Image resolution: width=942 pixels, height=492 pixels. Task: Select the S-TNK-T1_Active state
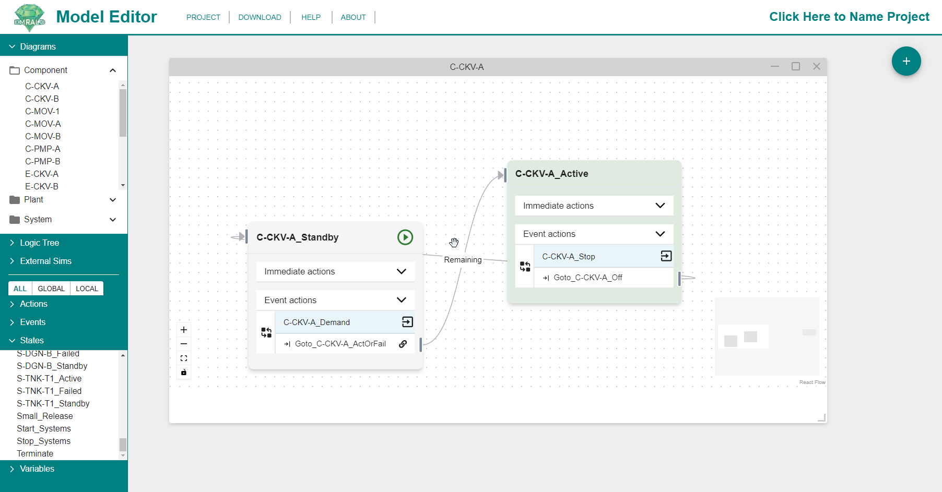tap(49, 378)
